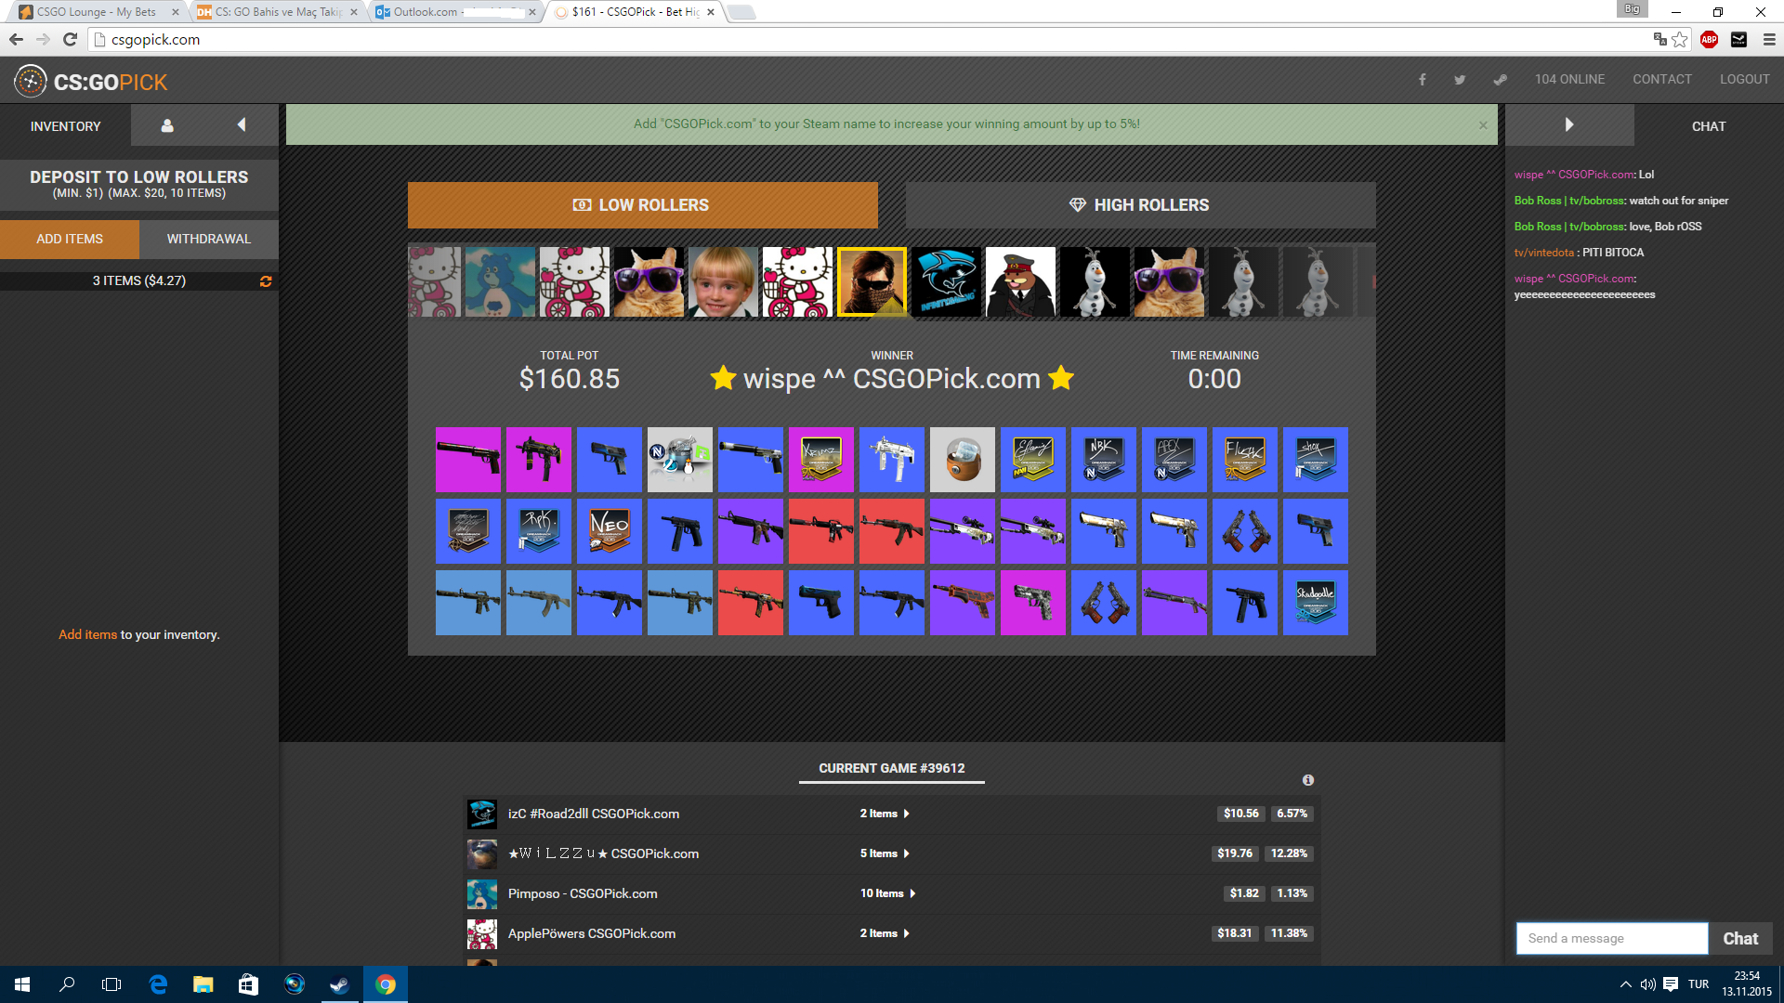Select the ADD ITEMS tab
Image resolution: width=1784 pixels, height=1003 pixels.
(70, 239)
